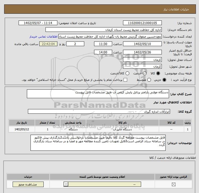Open اطلاعات تماس خریدار link
This screenshot has width=199, height=193.
coord(43,37)
